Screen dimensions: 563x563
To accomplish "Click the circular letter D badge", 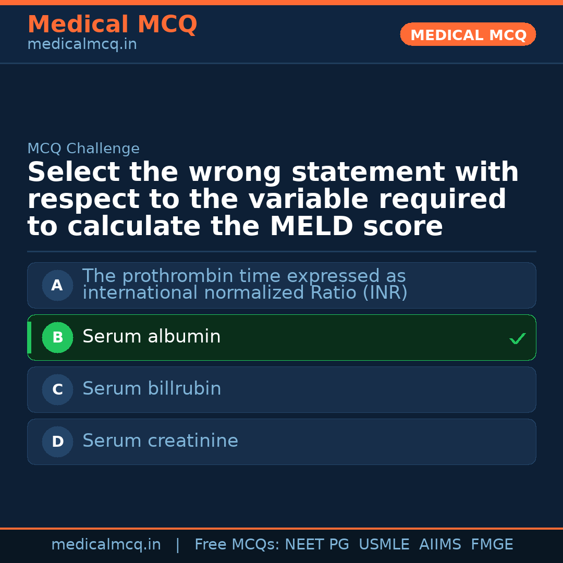I will pos(57,442).
